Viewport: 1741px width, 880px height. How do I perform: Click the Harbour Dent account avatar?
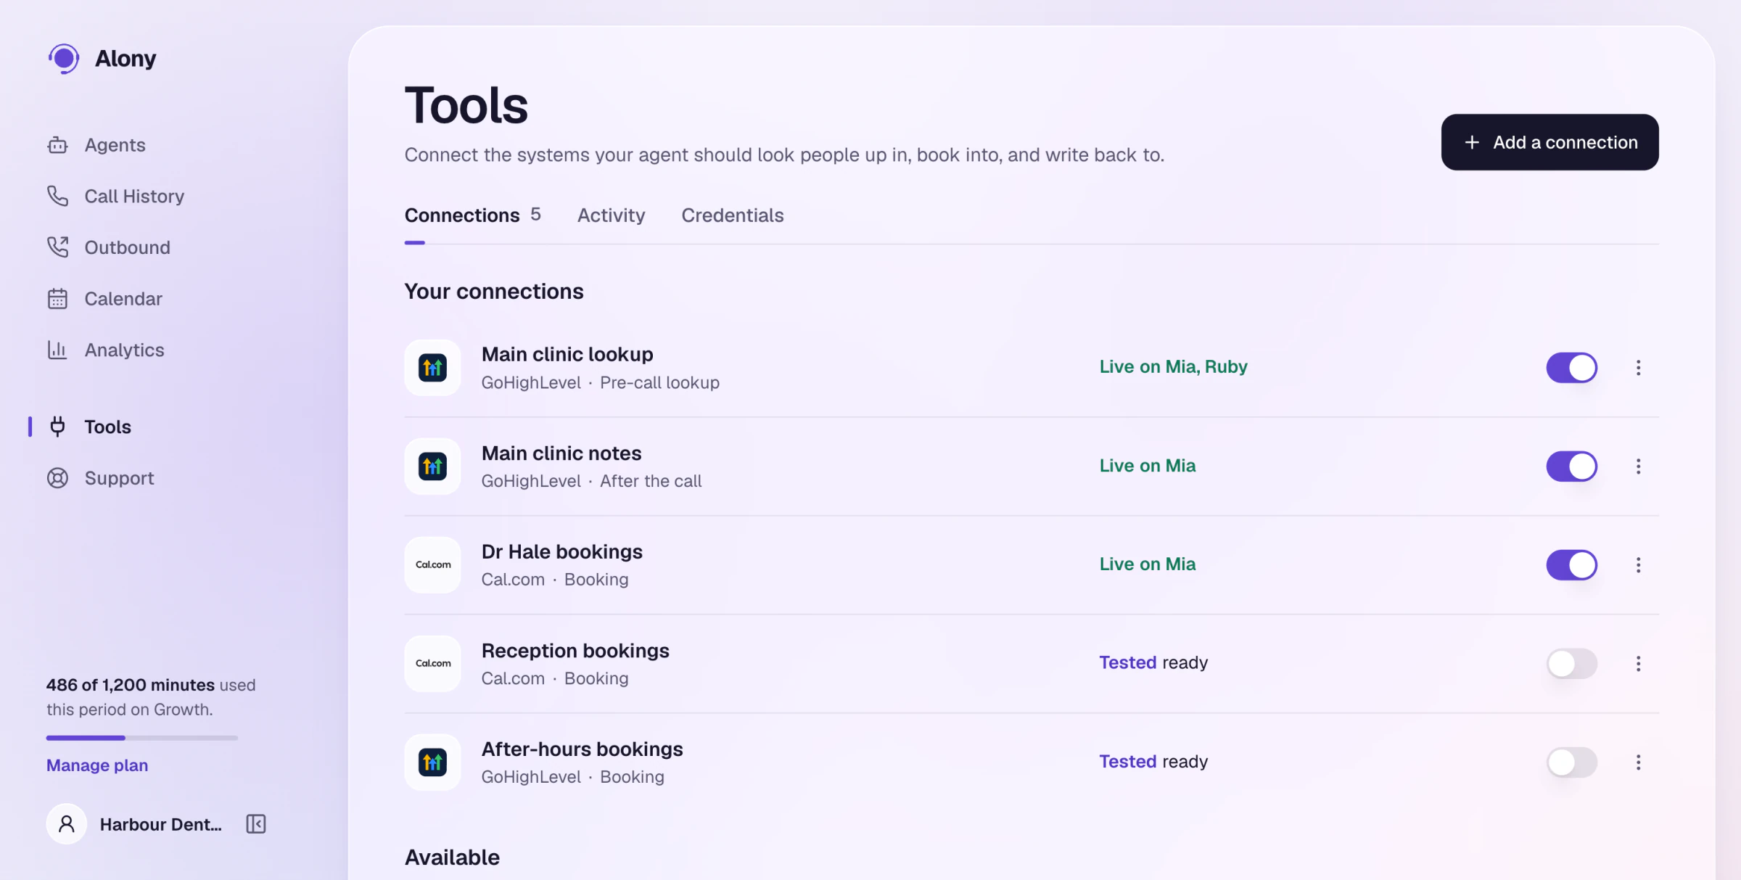click(x=67, y=824)
